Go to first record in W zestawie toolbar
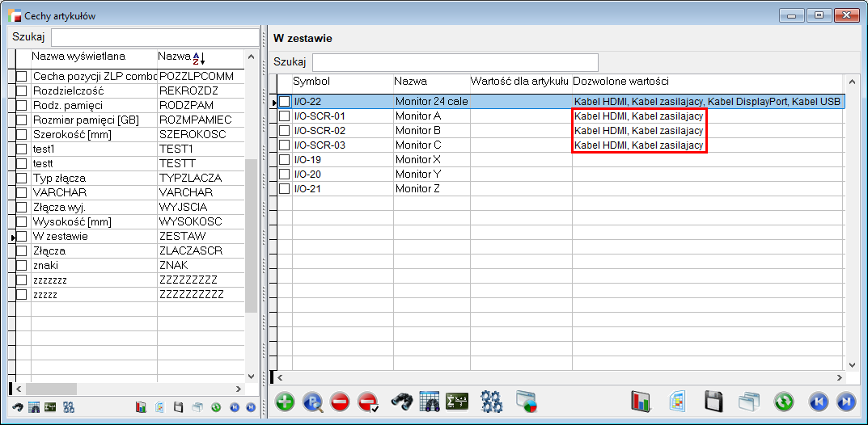868x425 pixels. click(x=819, y=402)
